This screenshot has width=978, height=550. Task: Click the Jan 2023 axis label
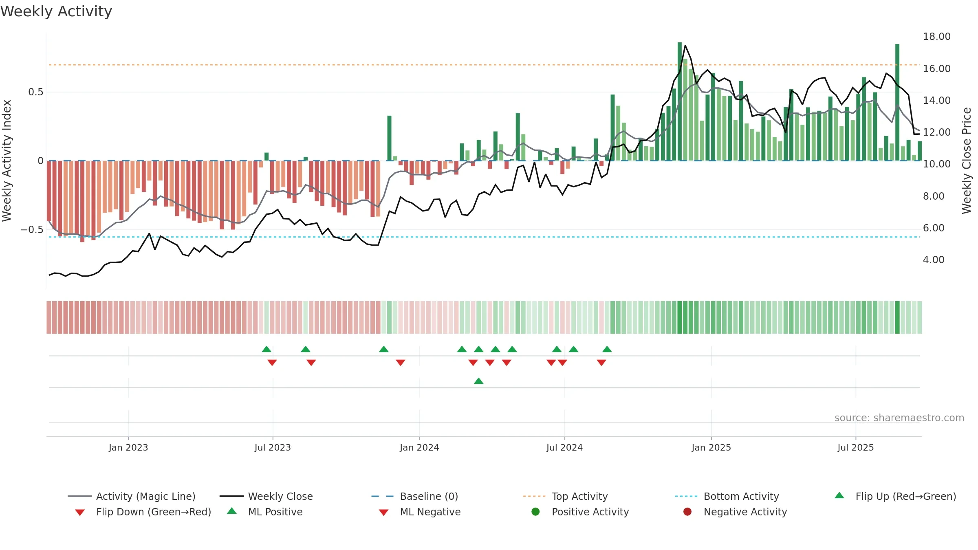coord(128,447)
